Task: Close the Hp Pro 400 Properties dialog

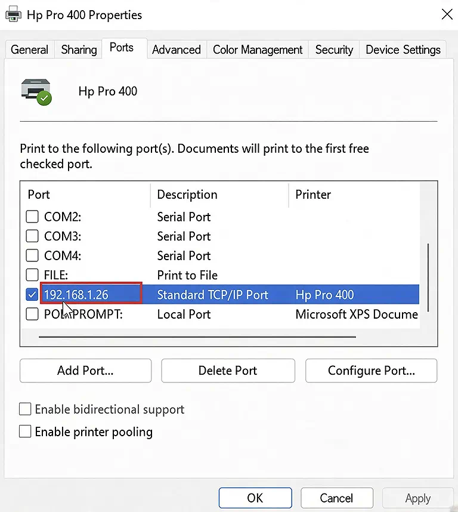Action: [447, 14]
